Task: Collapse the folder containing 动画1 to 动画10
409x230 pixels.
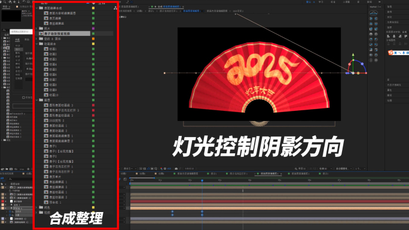Action: tap(36, 44)
